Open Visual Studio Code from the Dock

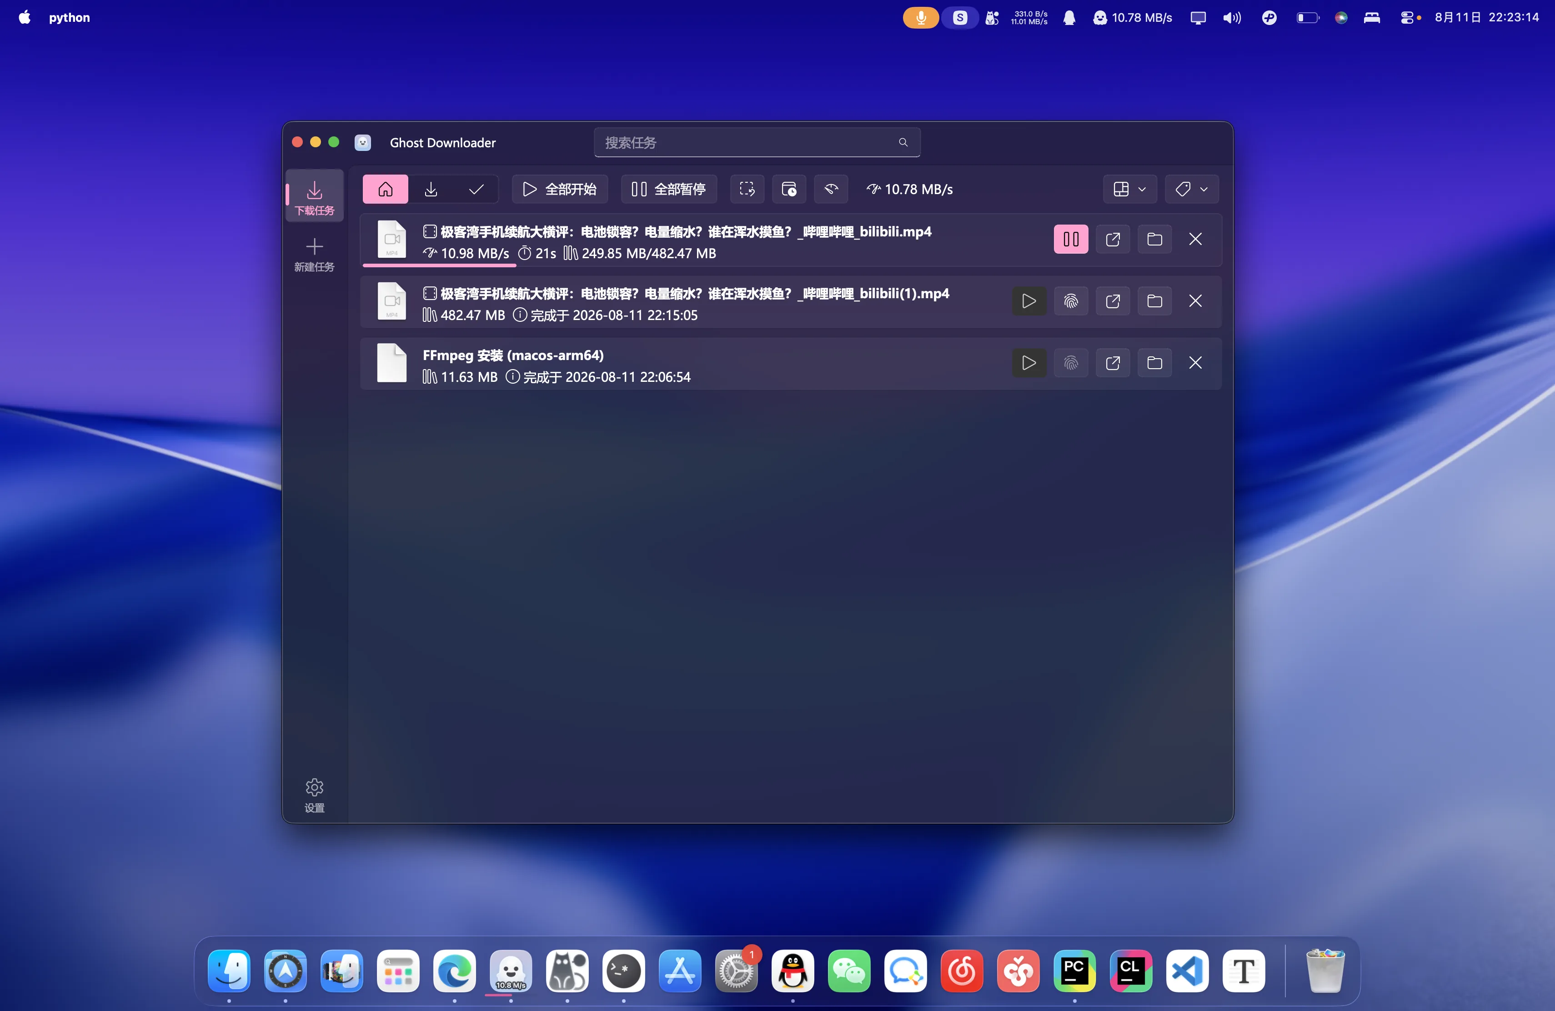click(x=1187, y=971)
